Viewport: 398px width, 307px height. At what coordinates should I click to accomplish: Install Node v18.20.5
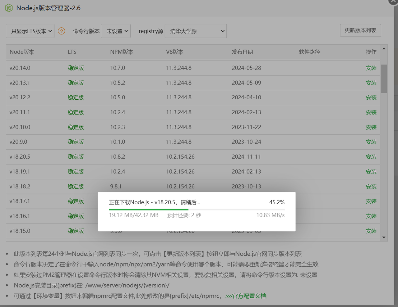click(371, 157)
